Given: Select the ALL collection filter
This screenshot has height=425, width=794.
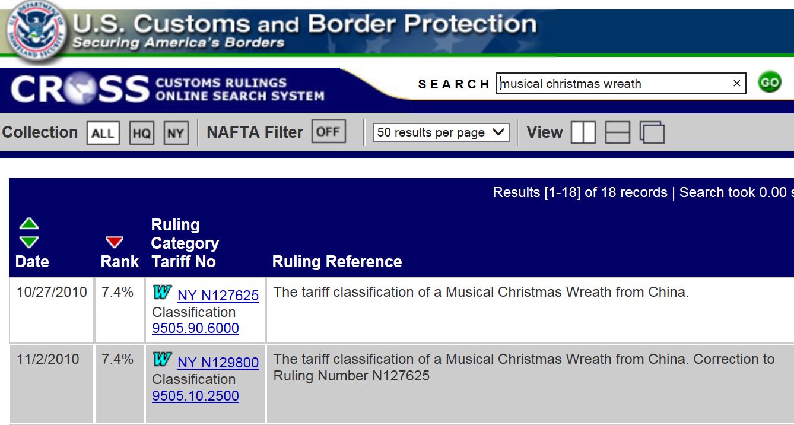Looking at the screenshot, I should (x=103, y=133).
